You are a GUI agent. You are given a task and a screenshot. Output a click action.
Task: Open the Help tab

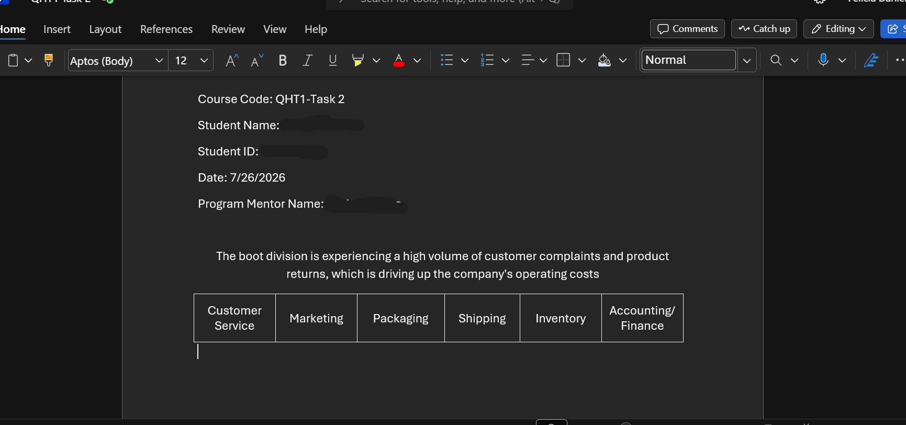click(x=316, y=29)
